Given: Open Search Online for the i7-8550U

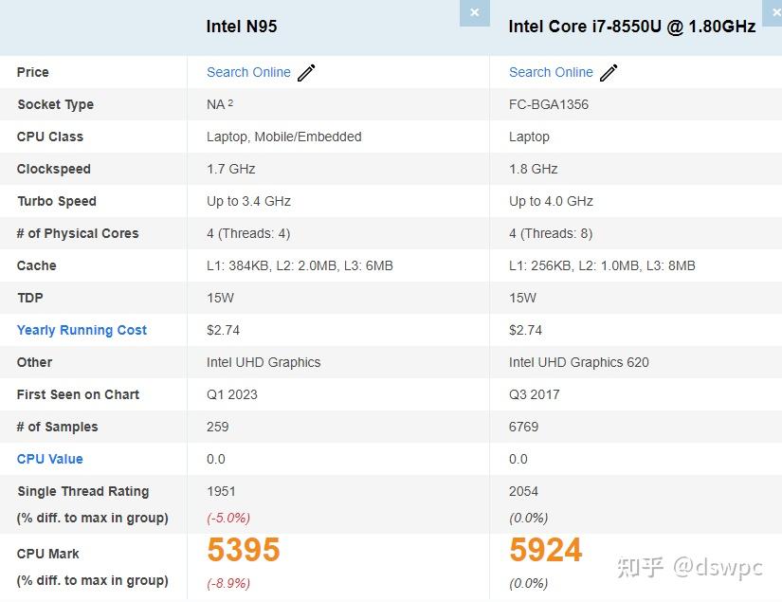Looking at the screenshot, I should pyautogui.click(x=551, y=72).
